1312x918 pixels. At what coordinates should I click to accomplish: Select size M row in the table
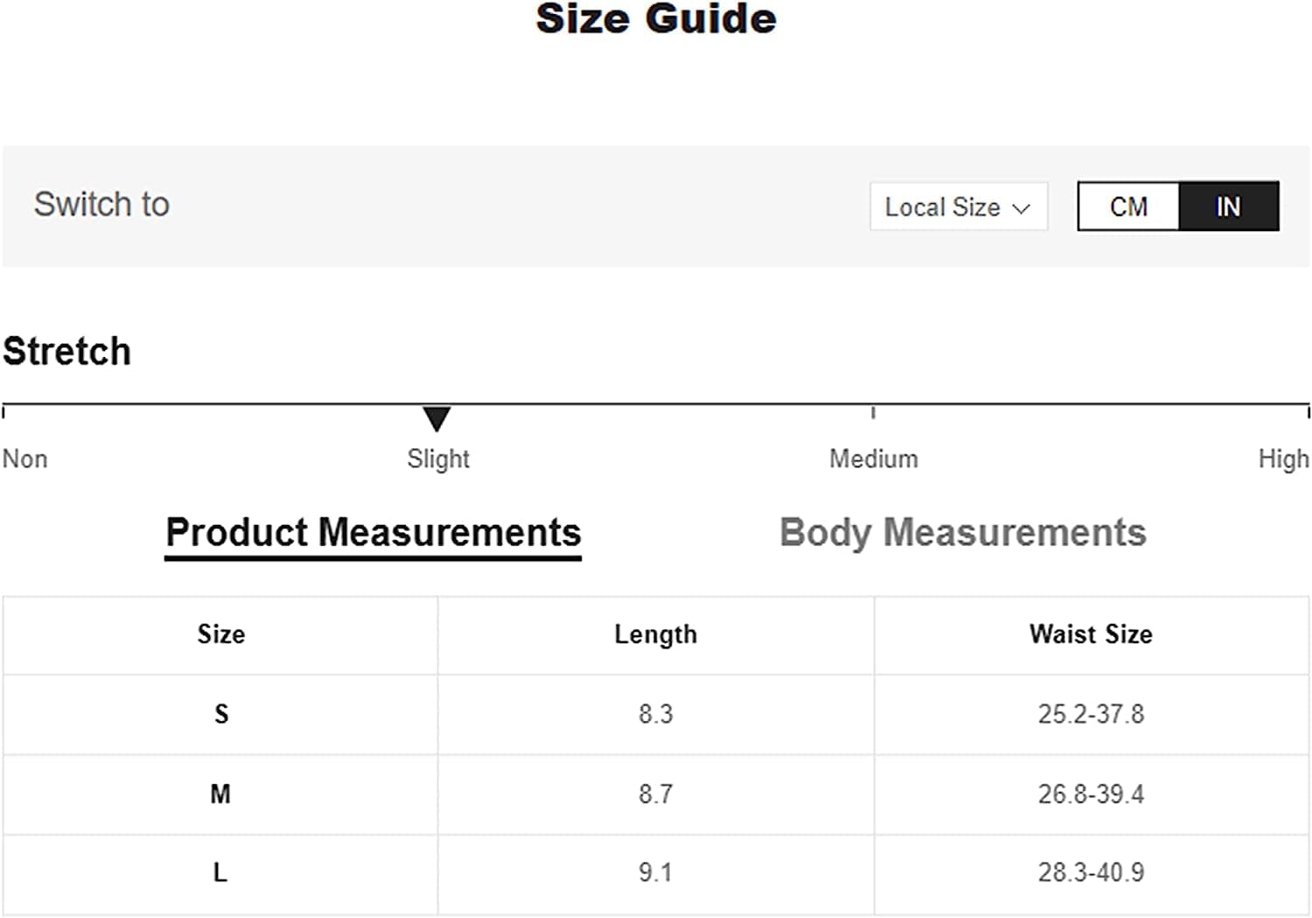pos(220,794)
